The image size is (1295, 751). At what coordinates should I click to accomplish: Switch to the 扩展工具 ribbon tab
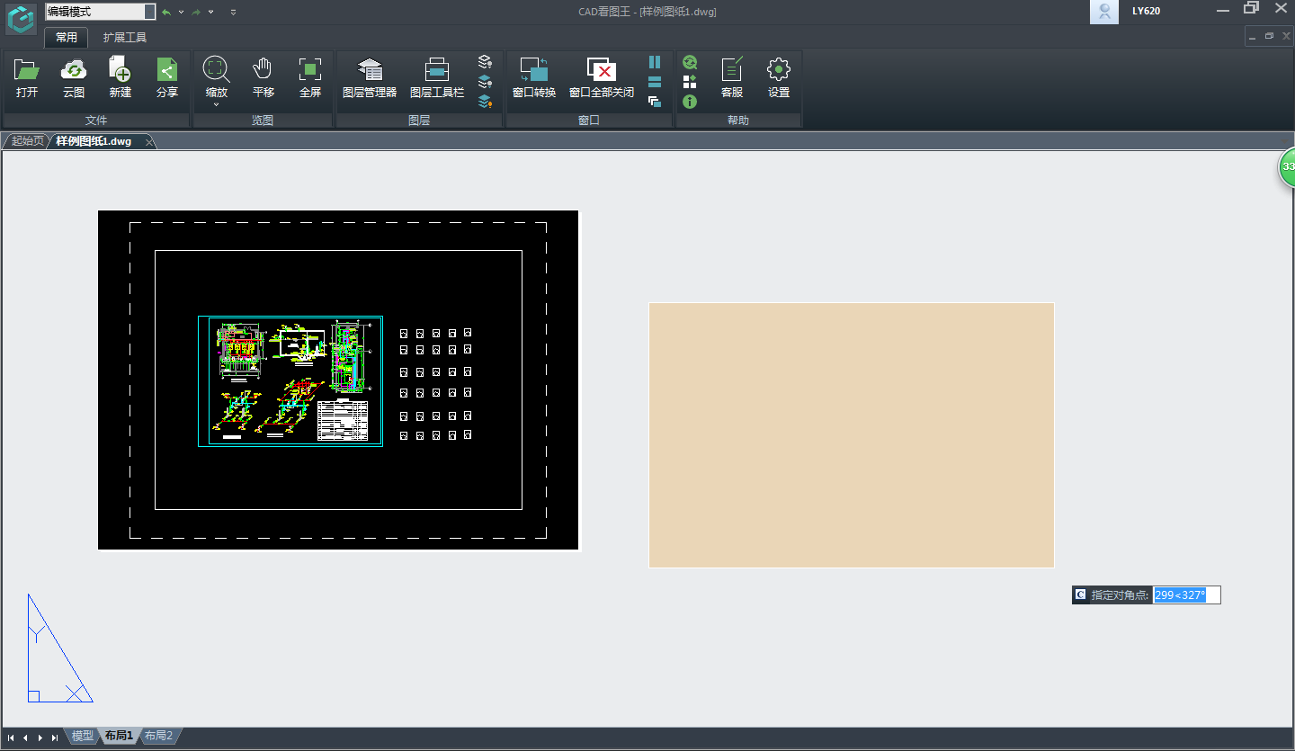click(x=124, y=38)
